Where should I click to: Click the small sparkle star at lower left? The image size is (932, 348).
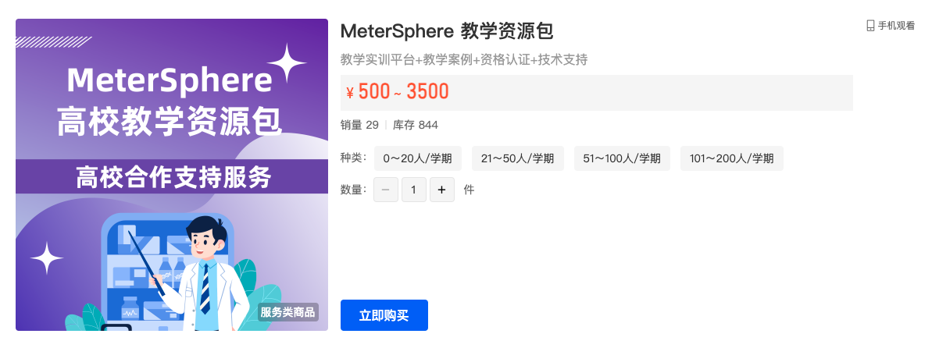point(47,258)
